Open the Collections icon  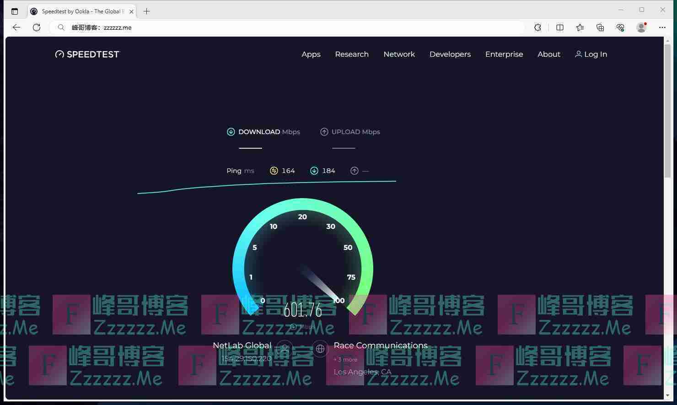tap(600, 27)
